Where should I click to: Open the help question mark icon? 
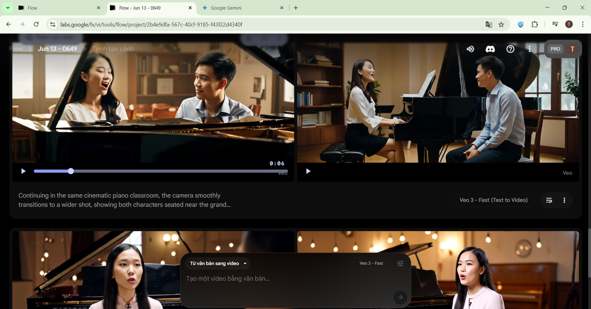[x=510, y=49]
